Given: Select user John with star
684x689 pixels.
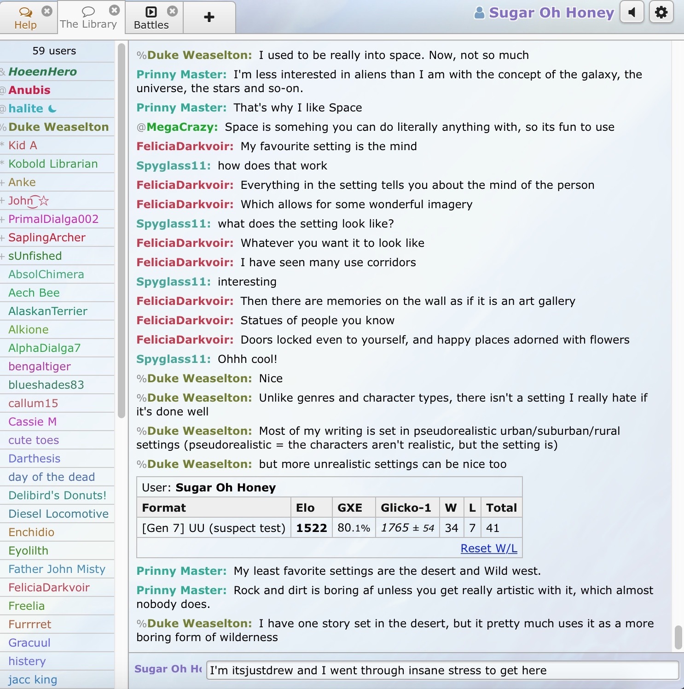Looking at the screenshot, I should click(57, 200).
